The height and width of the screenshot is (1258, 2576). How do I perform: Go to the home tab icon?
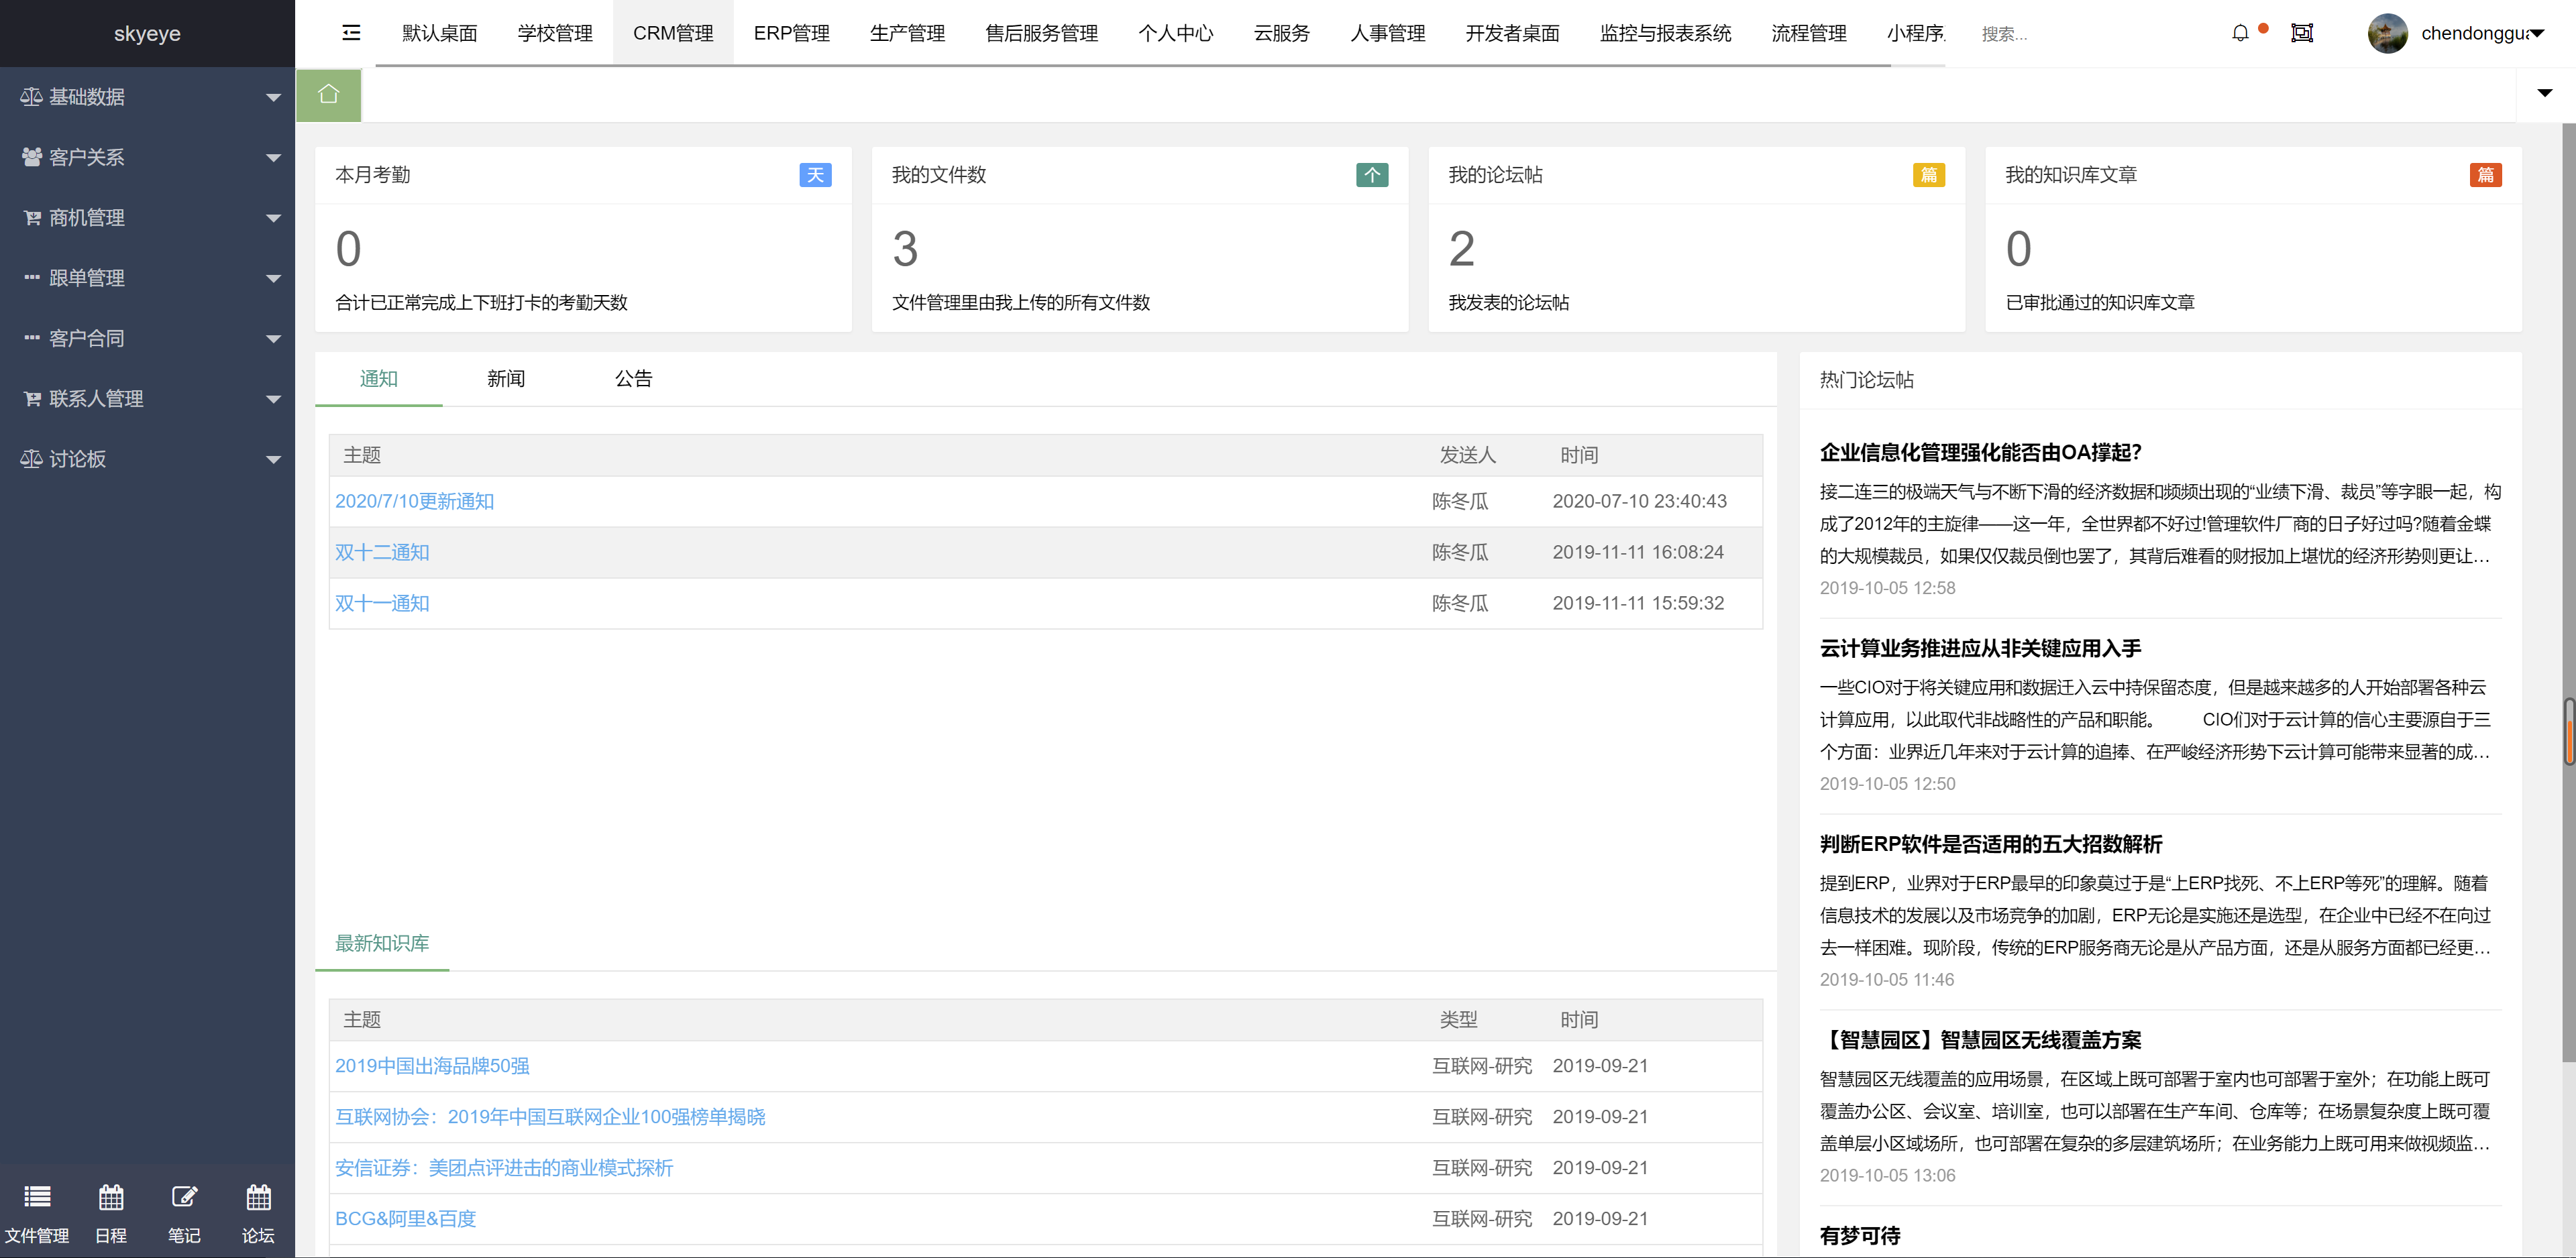[328, 94]
